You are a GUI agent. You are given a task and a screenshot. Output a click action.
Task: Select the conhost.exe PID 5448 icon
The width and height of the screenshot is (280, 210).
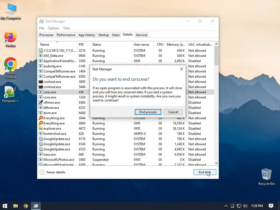tap(41, 87)
